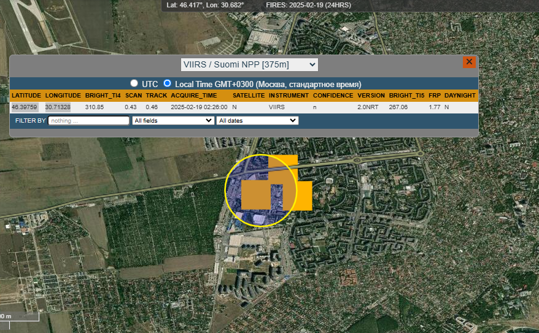This screenshot has width=539, height=333.
Task: Click the VIIRS instrument cell
Action: point(277,107)
